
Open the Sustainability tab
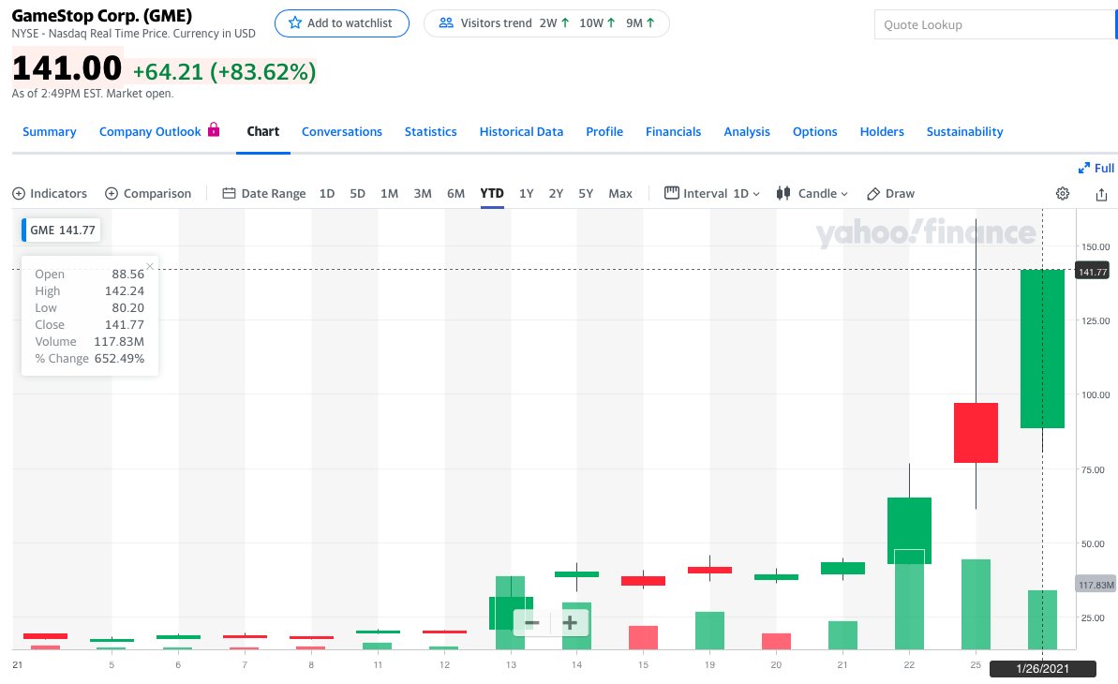click(964, 132)
